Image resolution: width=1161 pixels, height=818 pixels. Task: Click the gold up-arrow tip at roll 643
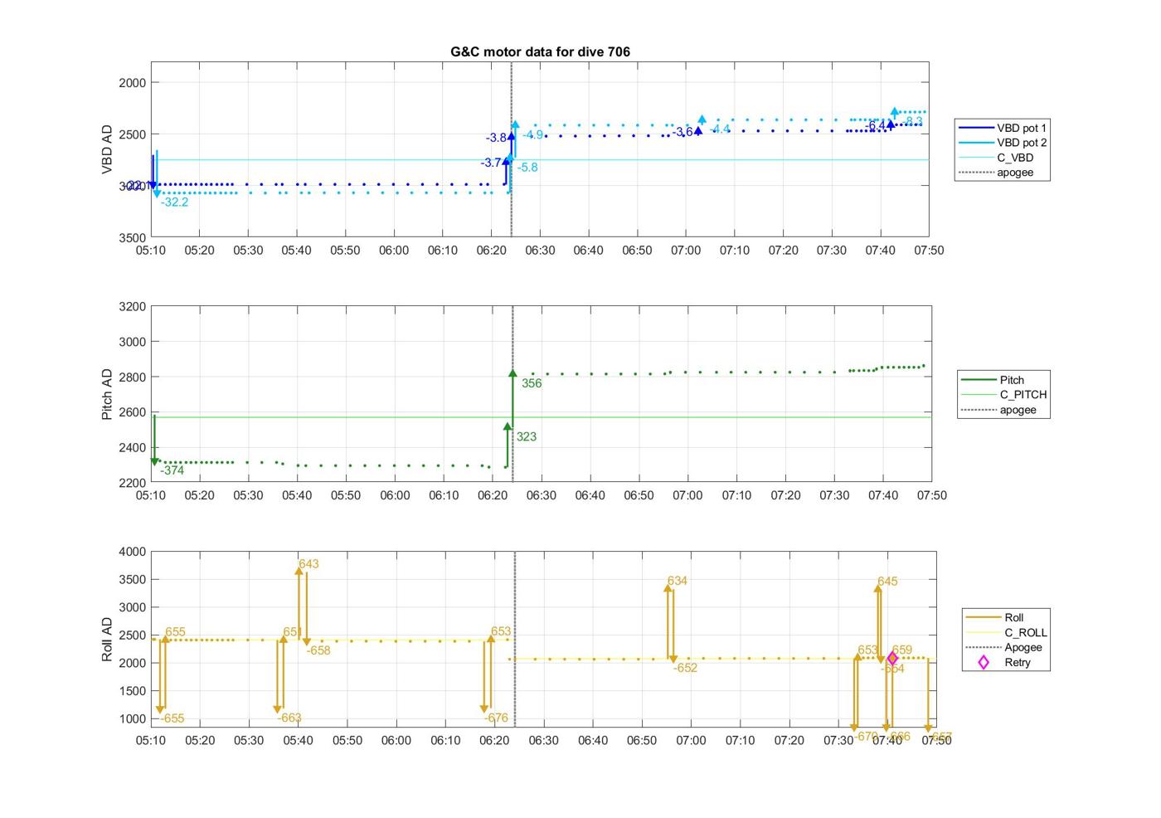(299, 570)
